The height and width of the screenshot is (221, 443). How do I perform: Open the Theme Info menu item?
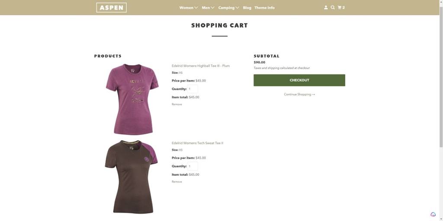pos(264,8)
